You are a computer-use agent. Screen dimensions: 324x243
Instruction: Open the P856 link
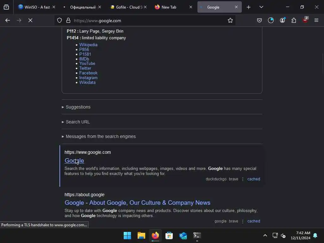point(84,50)
